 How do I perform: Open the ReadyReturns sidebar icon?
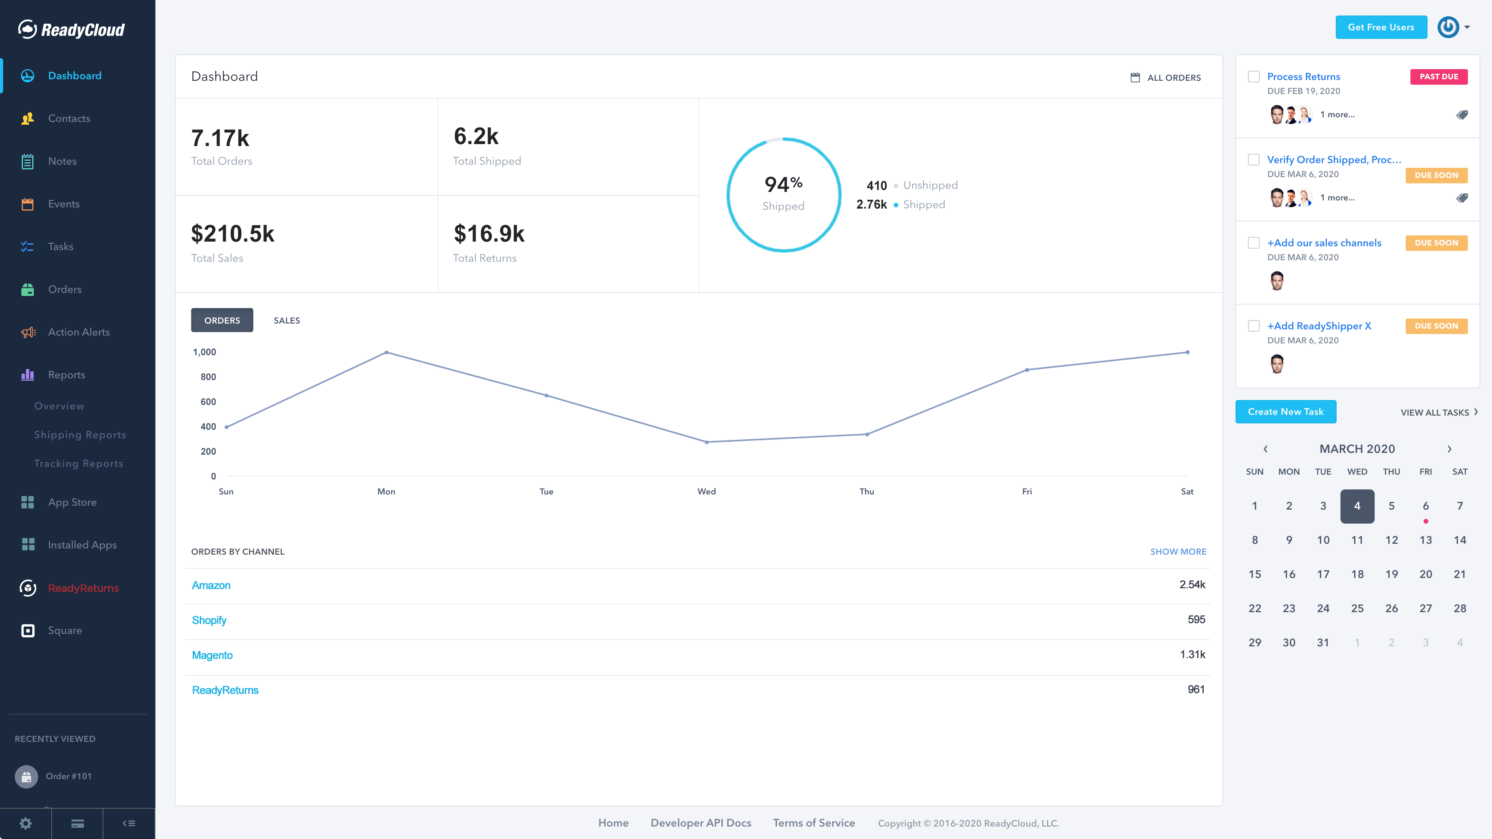(x=28, y=588)
